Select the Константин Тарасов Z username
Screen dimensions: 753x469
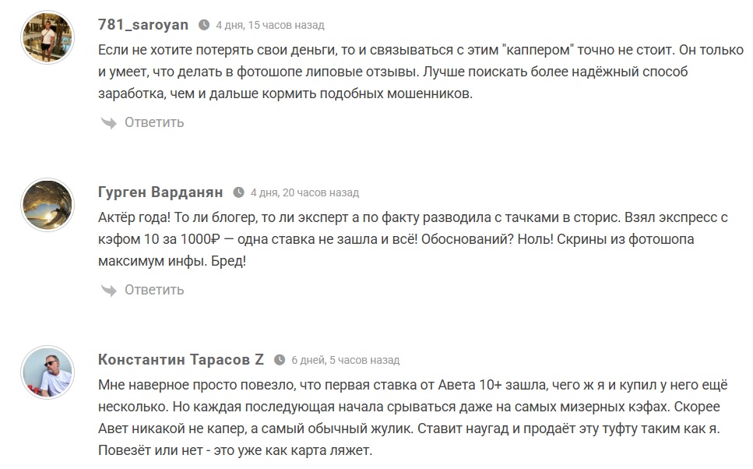(x=181, y=359)
